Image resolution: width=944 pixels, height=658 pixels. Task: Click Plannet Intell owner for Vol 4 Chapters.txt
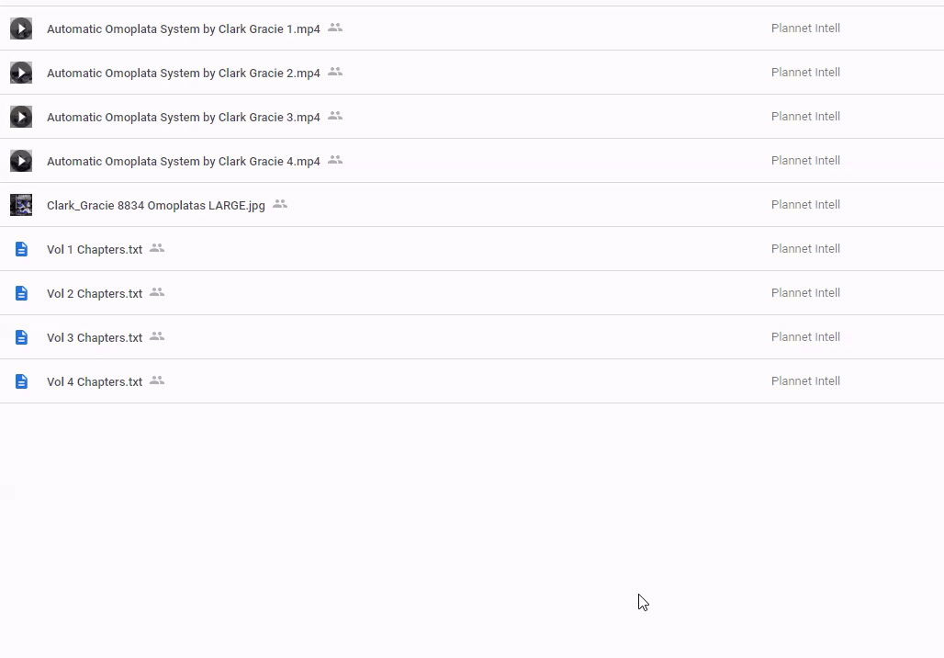pyautogui.click(x=805, y=381)
